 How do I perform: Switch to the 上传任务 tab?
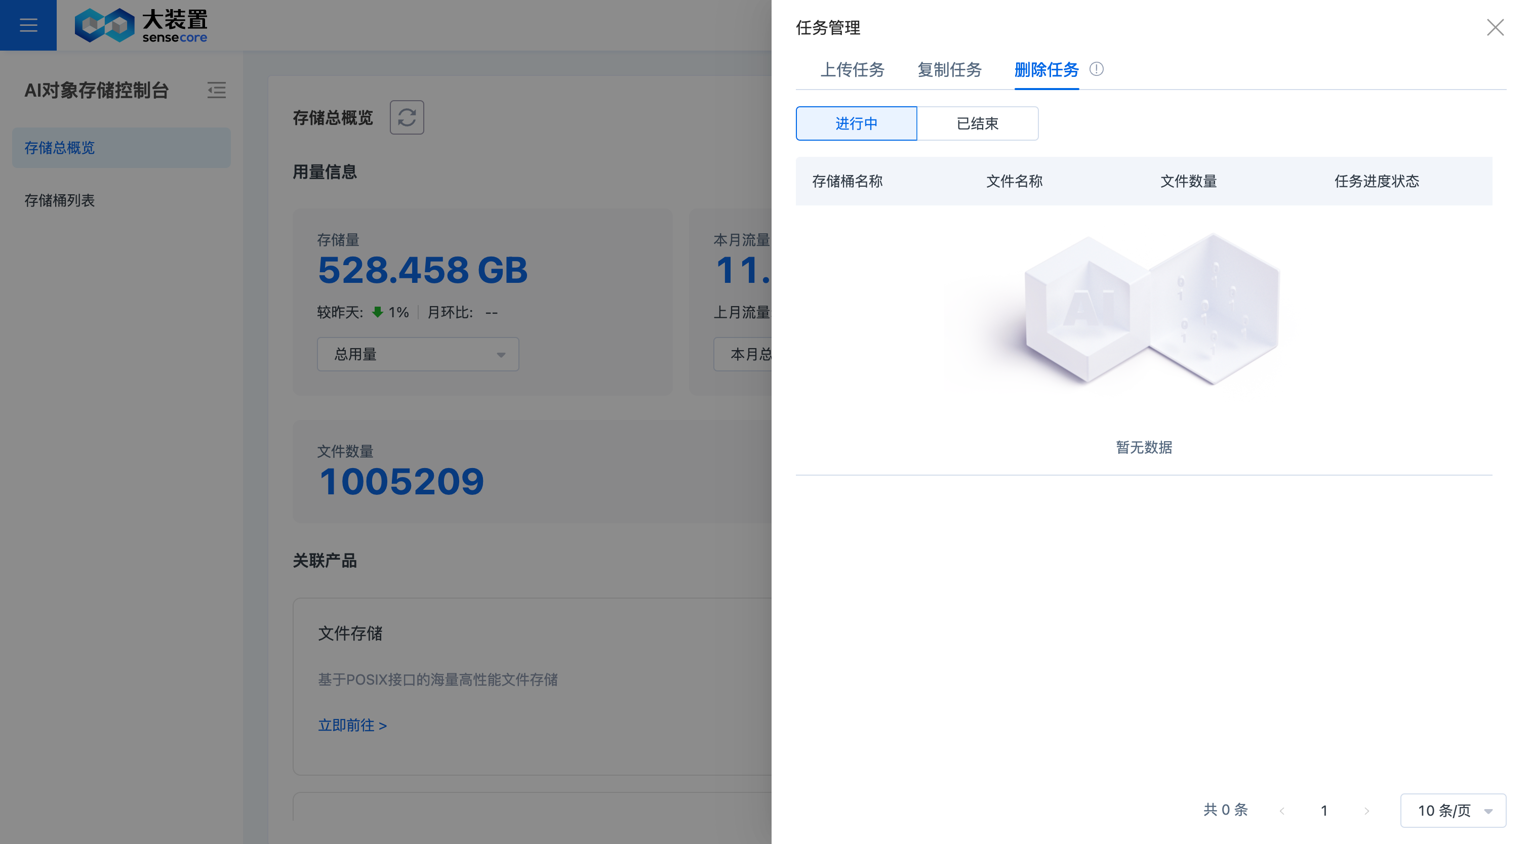pos(852,70)
